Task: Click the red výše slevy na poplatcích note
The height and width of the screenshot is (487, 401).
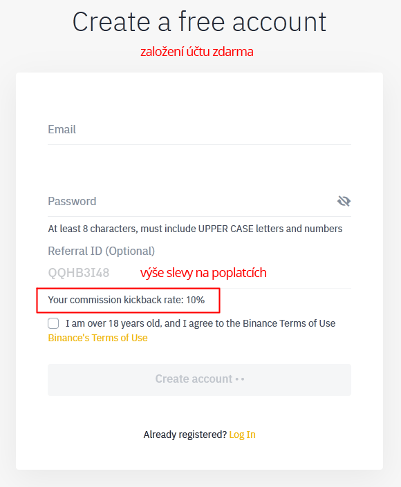Action: coord(203,273)
